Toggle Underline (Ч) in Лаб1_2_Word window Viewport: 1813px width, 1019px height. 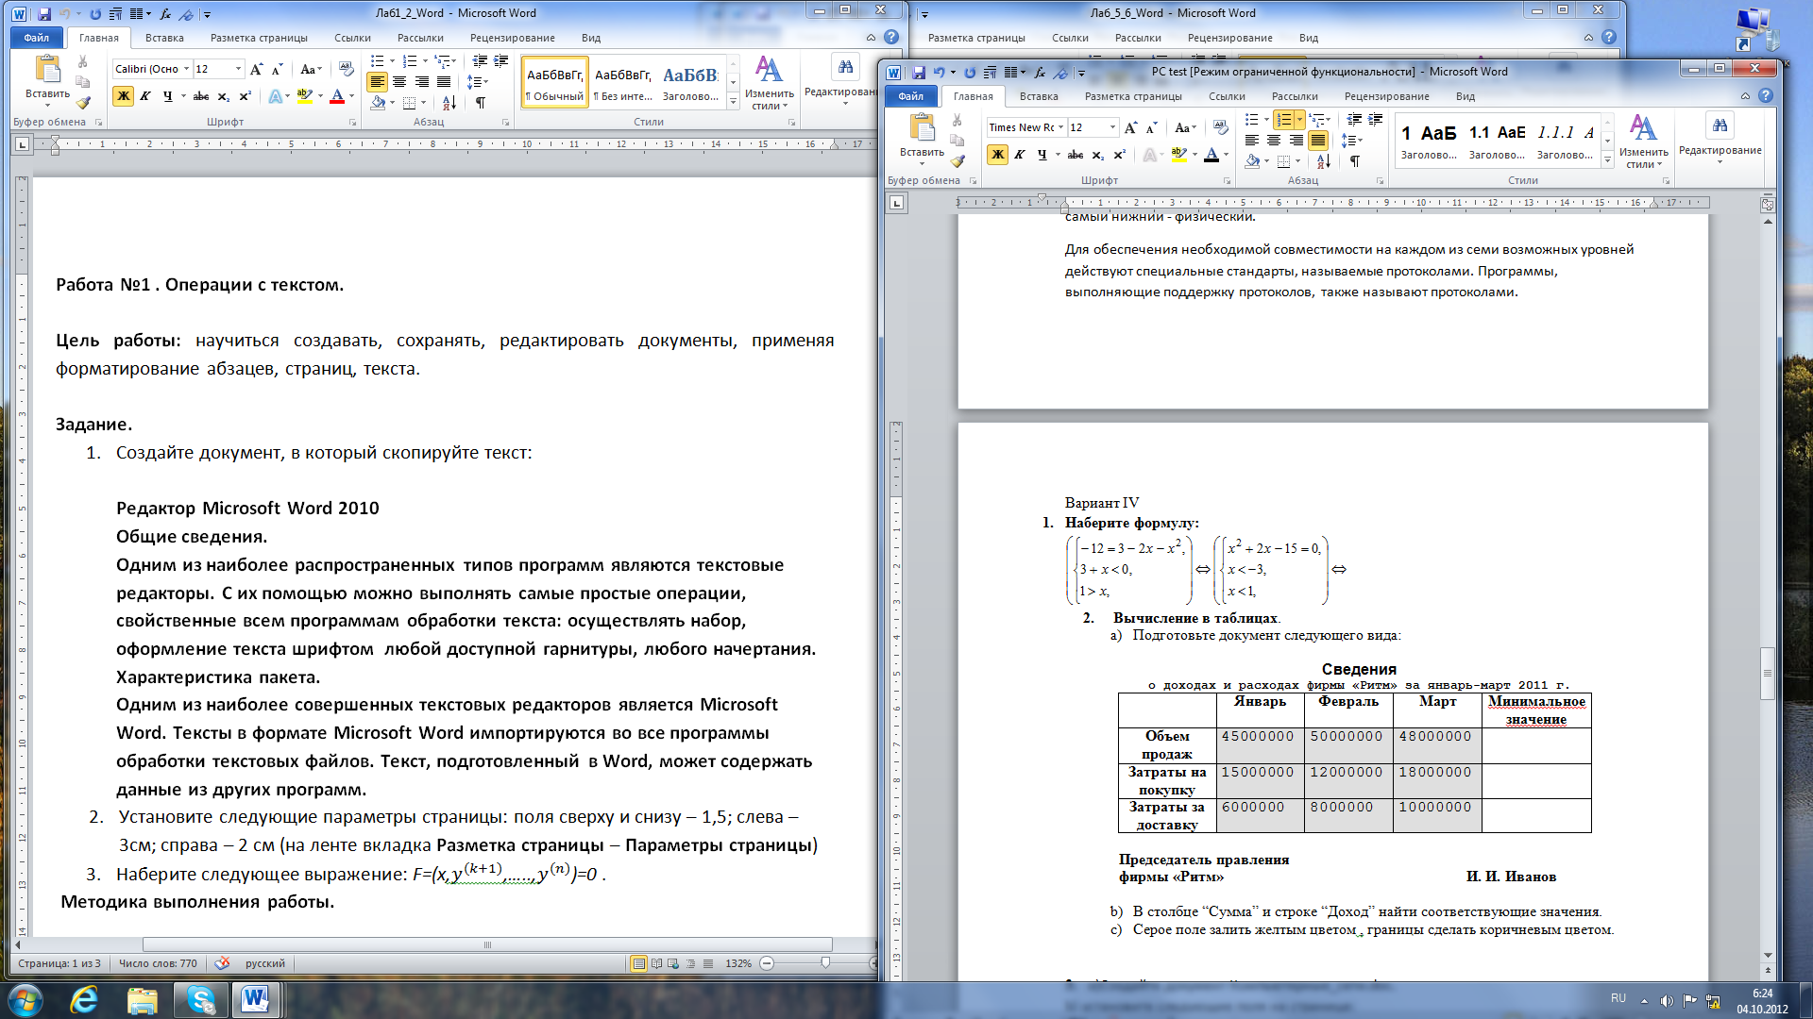point(168,96)
